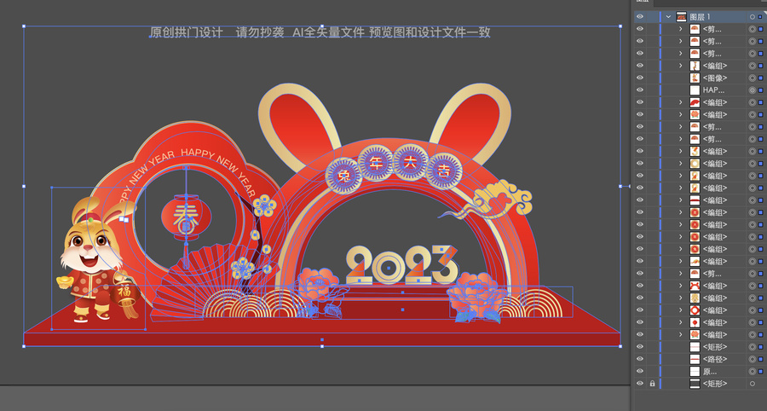
Task: Expand the plum branch <编组> above <图像>
Action: tap(680, 66)
